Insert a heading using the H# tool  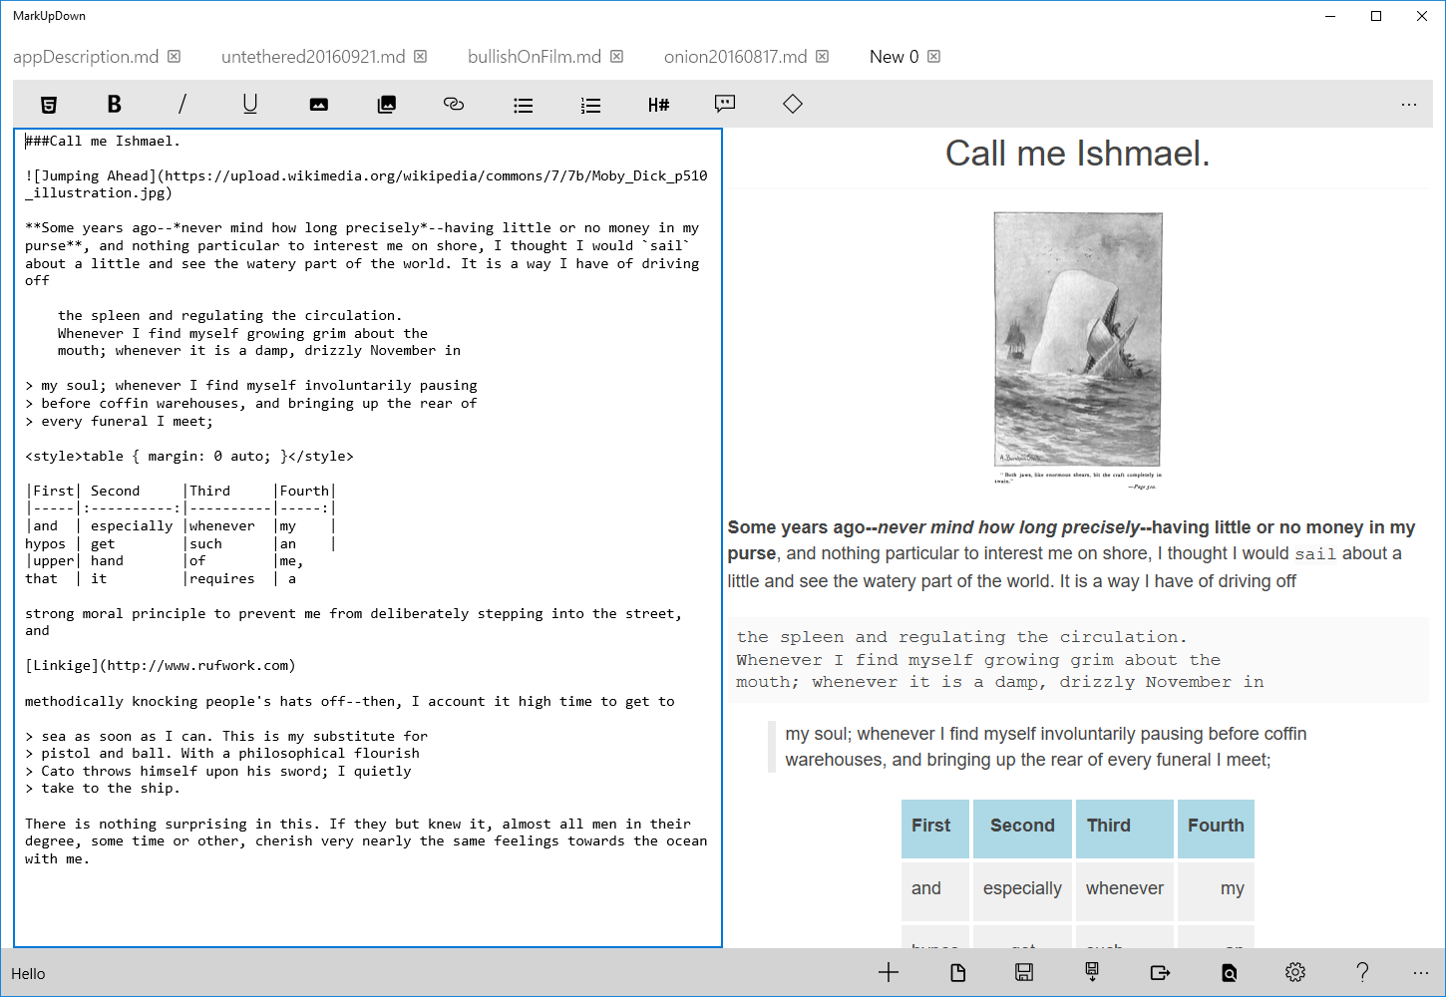pos(658,104)
